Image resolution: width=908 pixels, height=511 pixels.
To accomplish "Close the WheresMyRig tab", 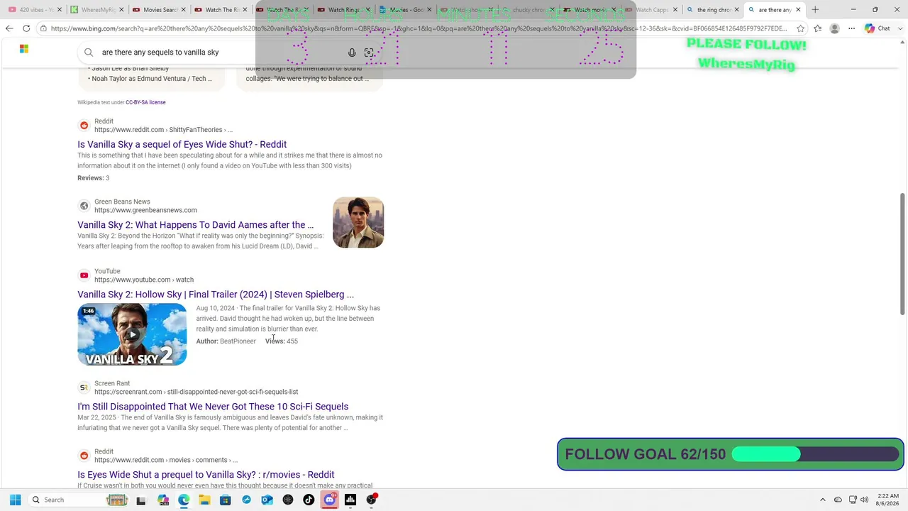I will 121,10.
